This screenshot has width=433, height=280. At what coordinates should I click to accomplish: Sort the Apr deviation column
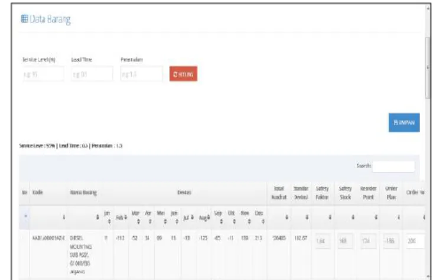coord(150,222)
